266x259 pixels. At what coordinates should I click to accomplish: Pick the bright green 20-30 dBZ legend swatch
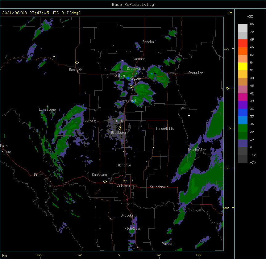point(243,128)
